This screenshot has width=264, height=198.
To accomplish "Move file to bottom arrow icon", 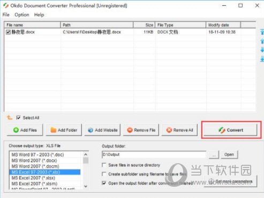I will pos(262,59).
